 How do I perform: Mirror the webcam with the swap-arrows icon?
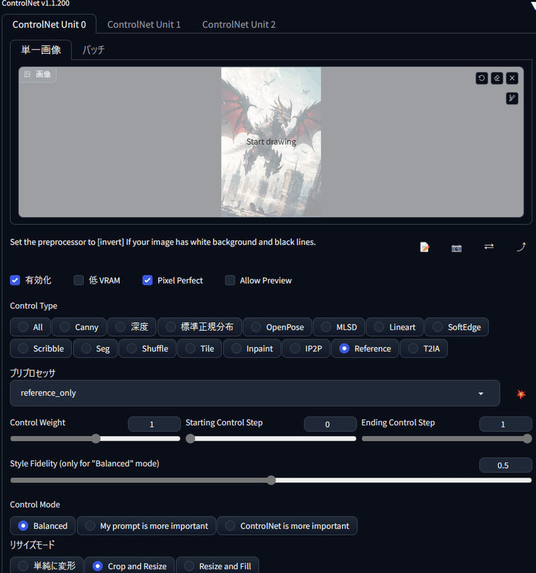point(488,247)
